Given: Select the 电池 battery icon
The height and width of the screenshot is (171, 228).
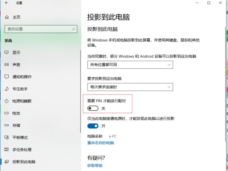Looking at the screenshot, I should pyautogui.click(x=6, y=113).
